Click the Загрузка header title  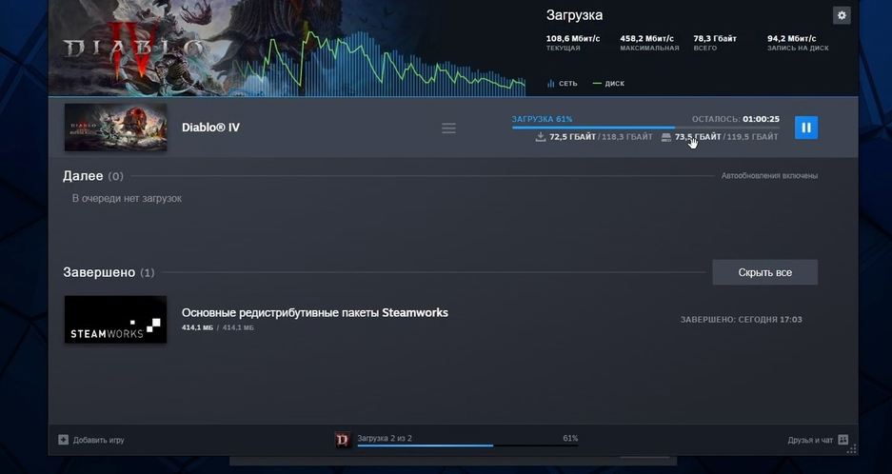(x=574, y=15)
